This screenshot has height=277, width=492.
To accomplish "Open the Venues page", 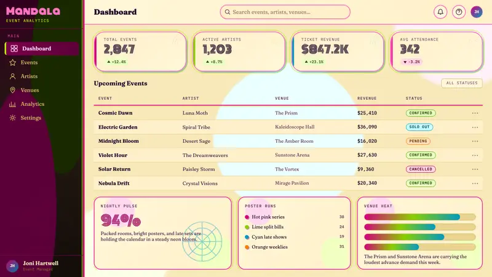I will pyautogui.click(x=42, y=90).
